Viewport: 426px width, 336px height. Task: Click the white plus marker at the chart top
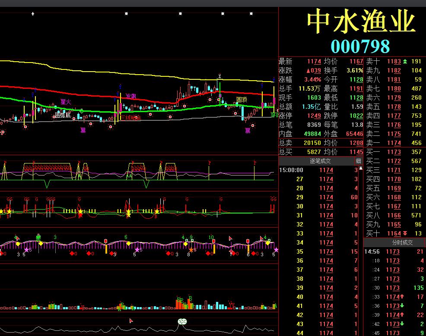[x=32, y=13]
